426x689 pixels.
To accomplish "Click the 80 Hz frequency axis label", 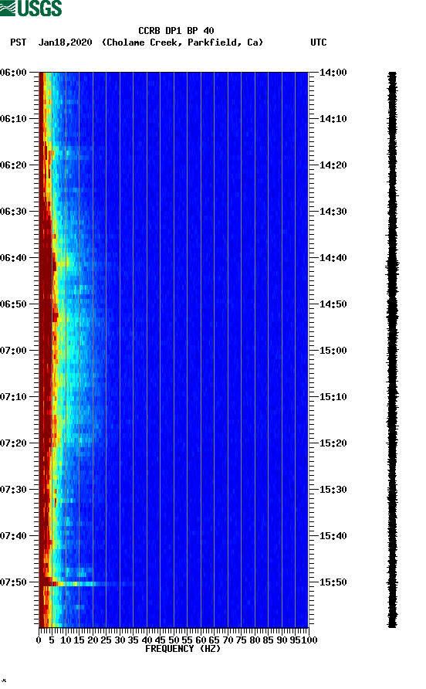I will pos(255,640).
